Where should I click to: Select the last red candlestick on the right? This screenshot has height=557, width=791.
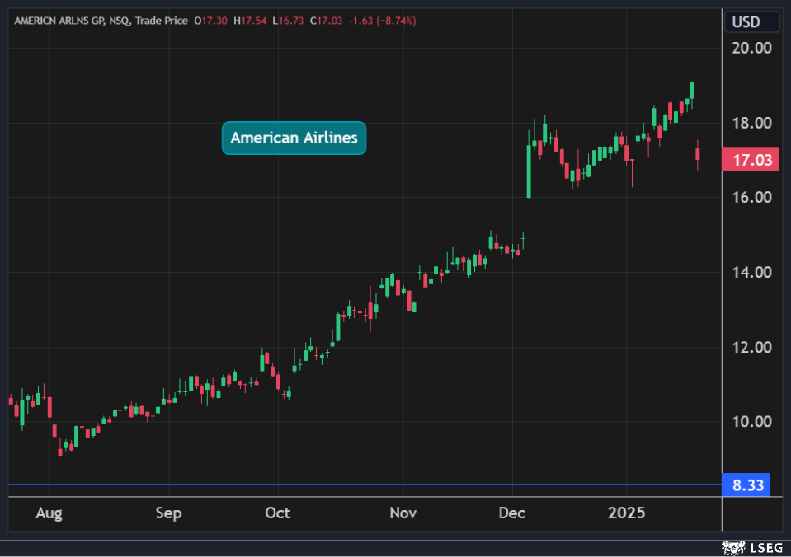coord(698,155)
